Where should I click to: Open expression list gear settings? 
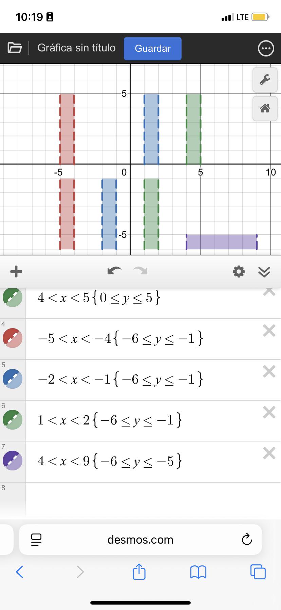tap(239, 272)
